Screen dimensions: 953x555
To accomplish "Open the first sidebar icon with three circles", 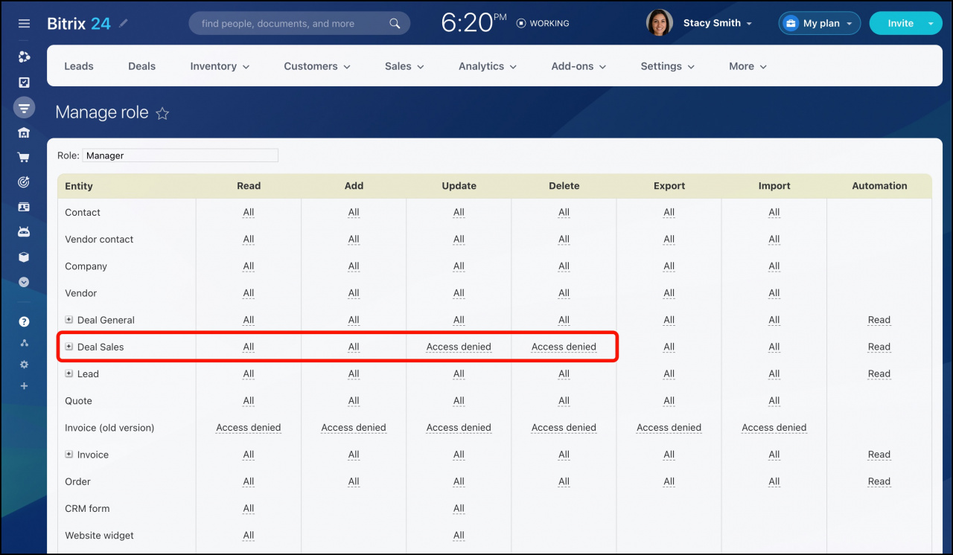I will tap(24, 57).
